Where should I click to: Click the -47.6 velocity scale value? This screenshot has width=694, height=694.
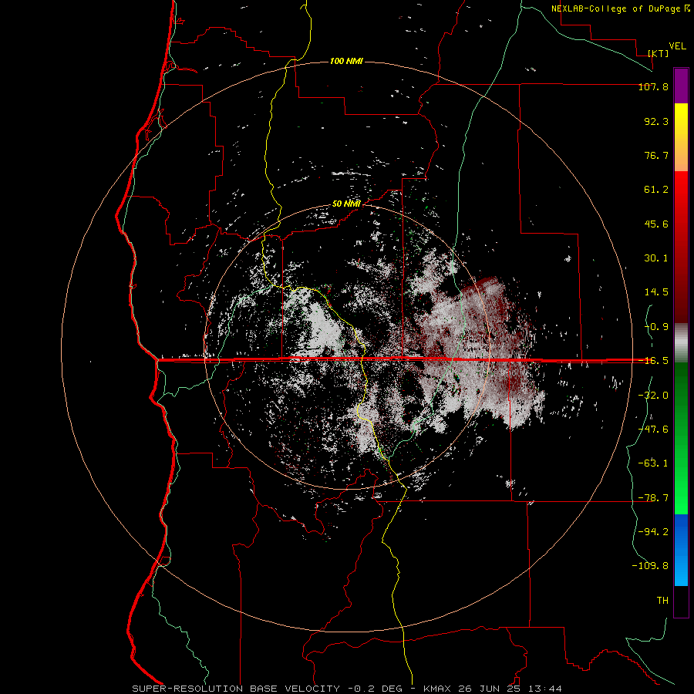point(653,430)
